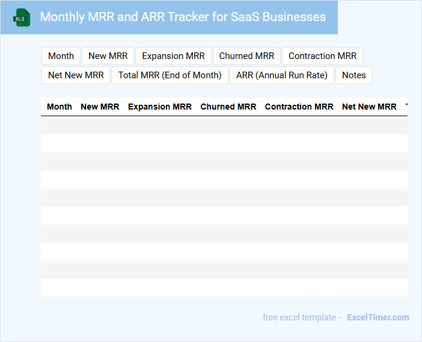Click the Churned MRR column header

tap(228, 107)
